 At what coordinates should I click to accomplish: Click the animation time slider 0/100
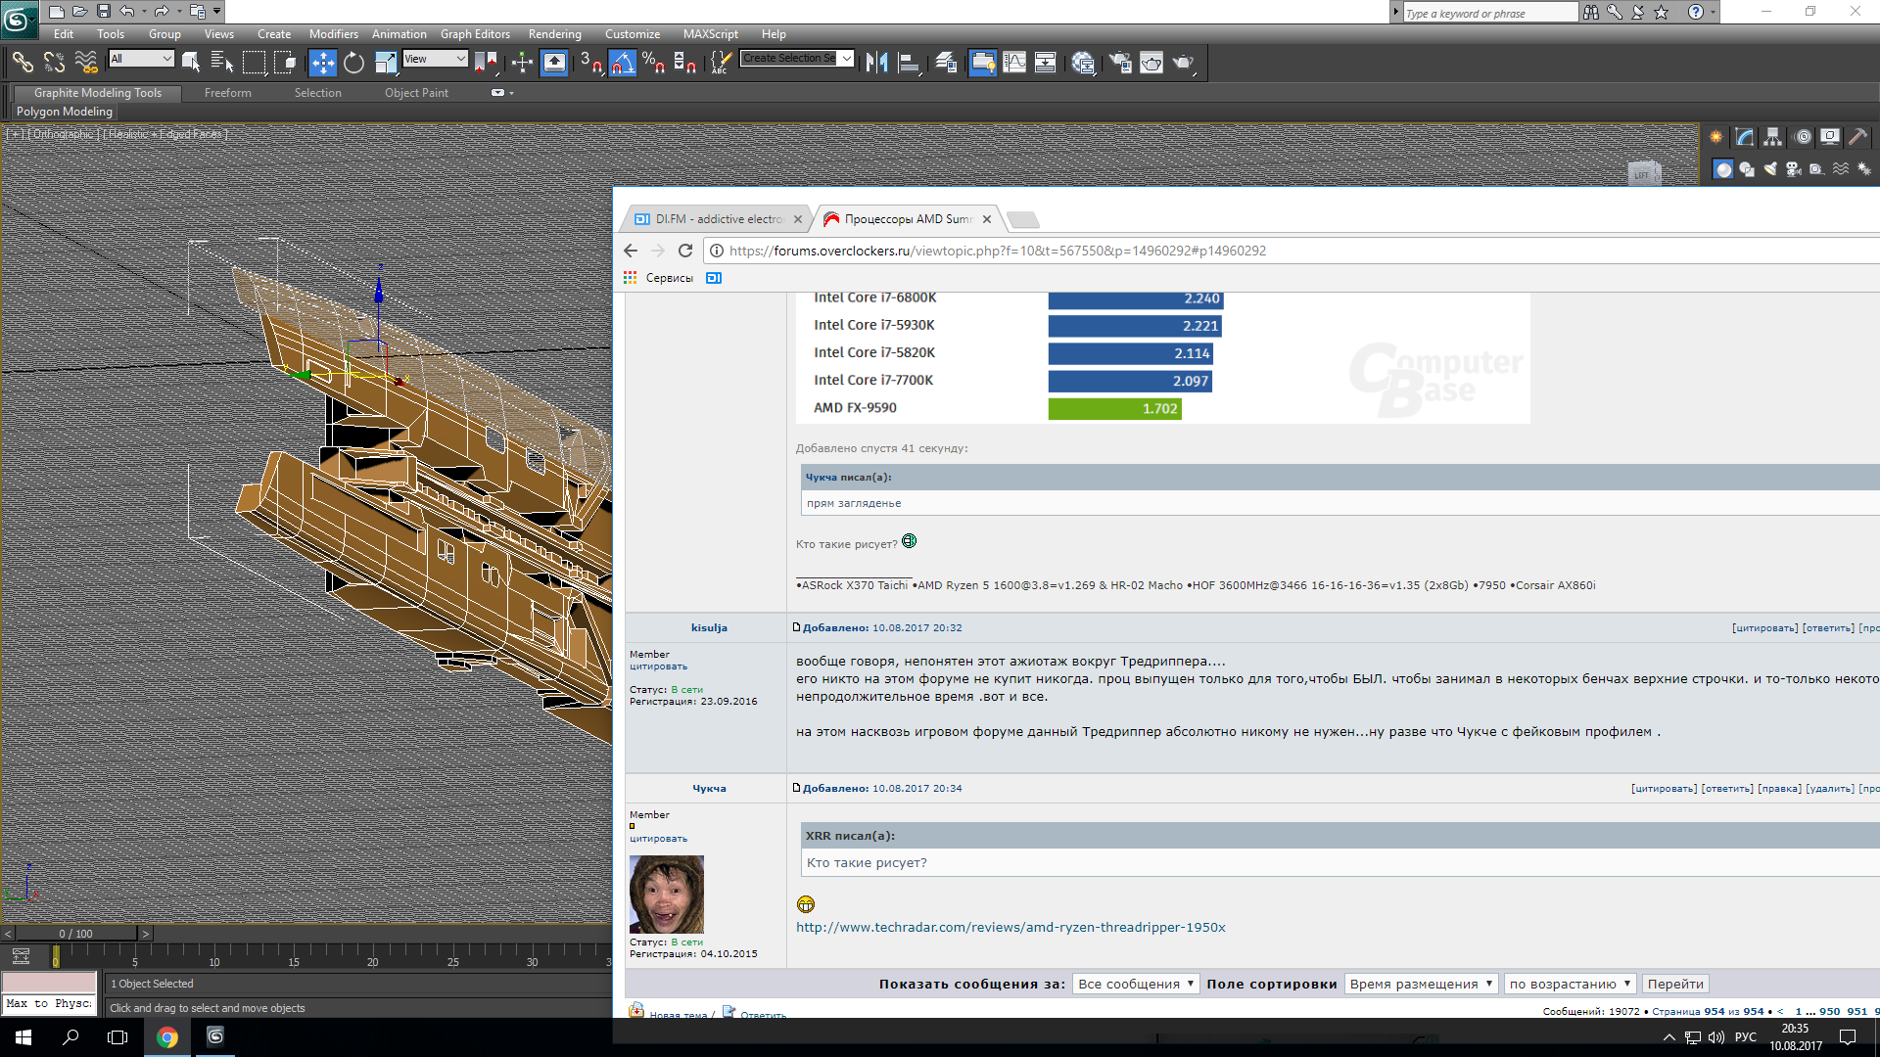75,934
